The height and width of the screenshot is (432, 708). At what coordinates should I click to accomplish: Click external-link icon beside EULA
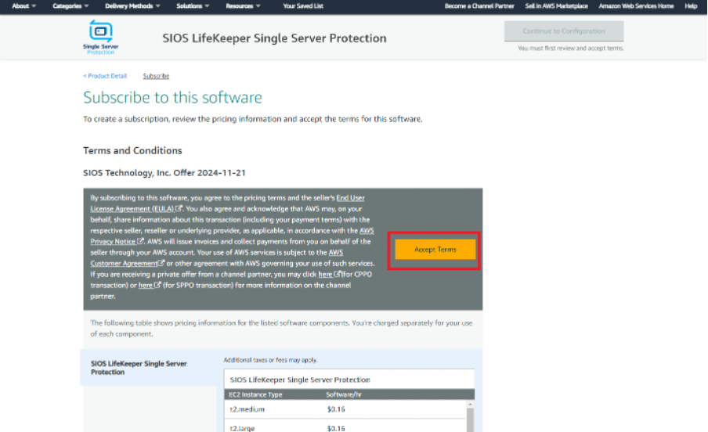tap(179, 208)
